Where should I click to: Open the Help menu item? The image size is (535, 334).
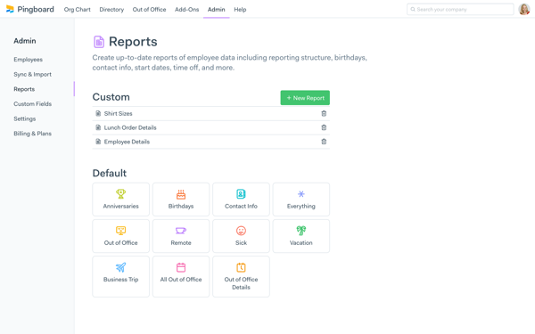(240, 10)
